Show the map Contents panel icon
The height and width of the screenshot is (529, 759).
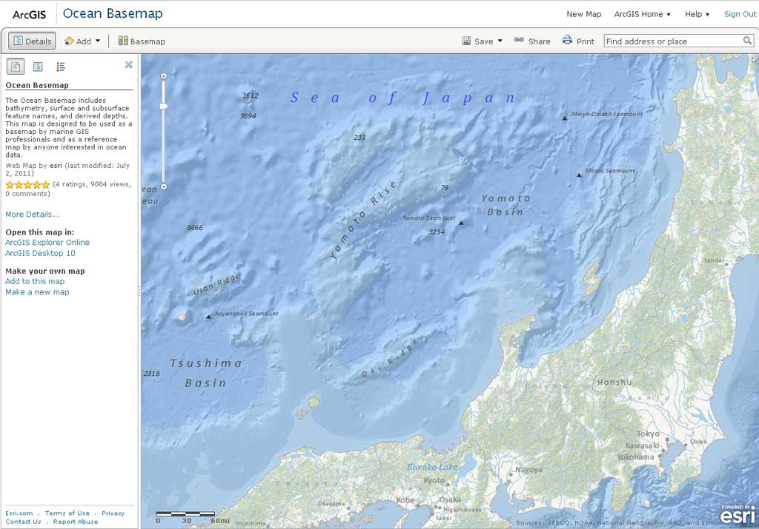pyautogui.click(x=38, y=67)
